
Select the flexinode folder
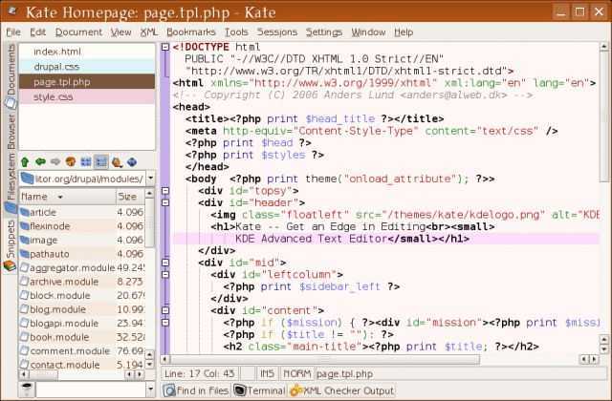coord(82,226)
